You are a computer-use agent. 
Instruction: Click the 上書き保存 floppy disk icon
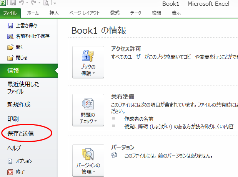tap(10, 26)
